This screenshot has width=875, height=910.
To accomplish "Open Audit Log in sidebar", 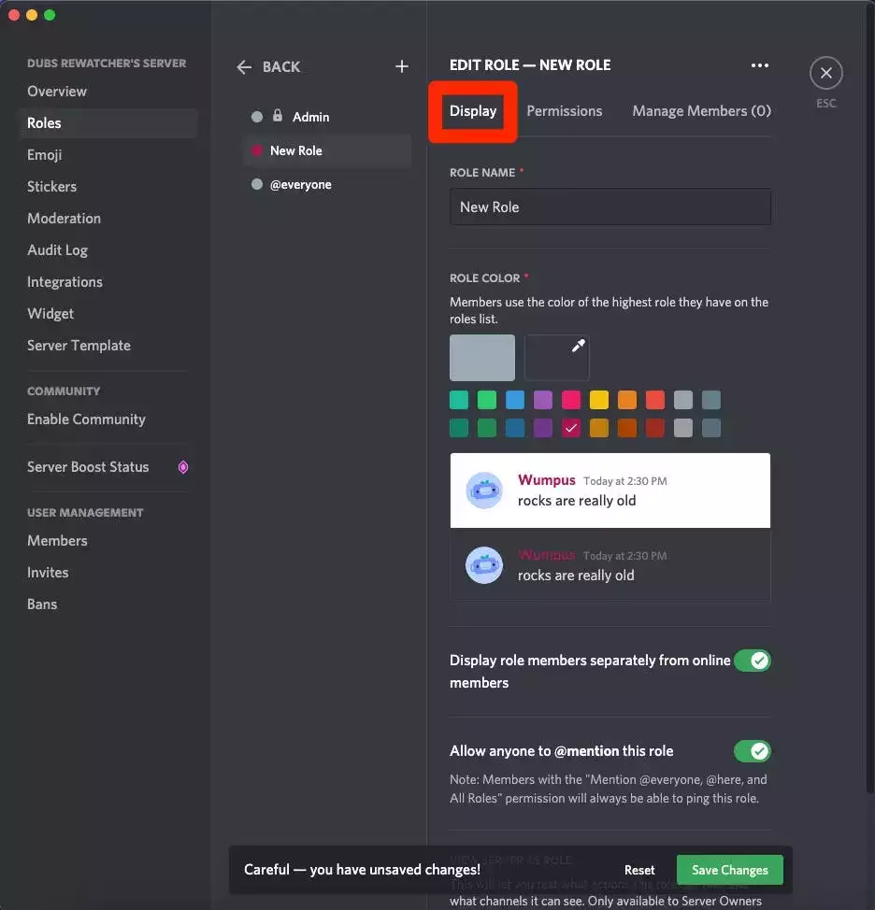I will (x=57, y=250).
